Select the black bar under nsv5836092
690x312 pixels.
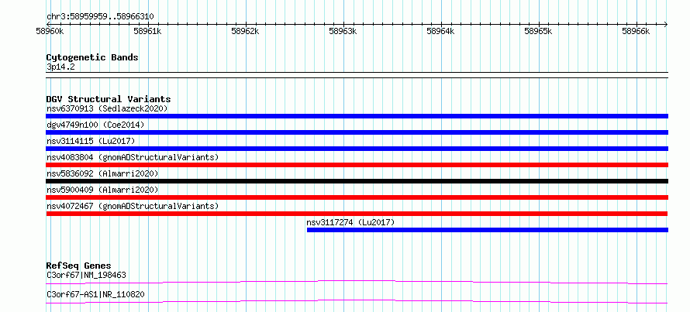coord(357,181)
